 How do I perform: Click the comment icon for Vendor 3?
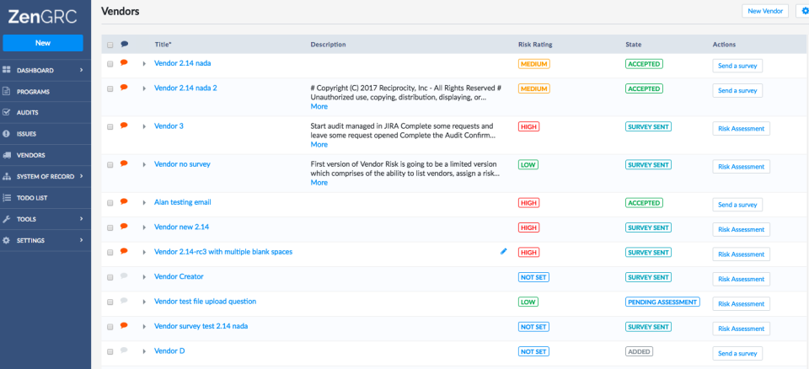click(x=124, y=126)
